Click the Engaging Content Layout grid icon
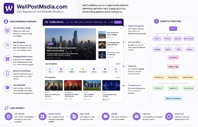The height and width of the screenshot is (127, 198). click(x=7, y=59)
